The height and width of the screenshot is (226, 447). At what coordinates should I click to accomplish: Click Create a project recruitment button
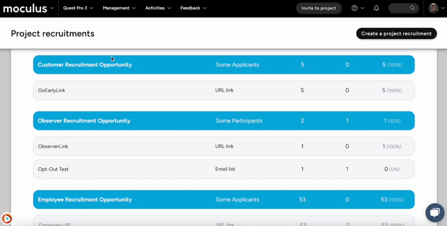coord(396,33)
